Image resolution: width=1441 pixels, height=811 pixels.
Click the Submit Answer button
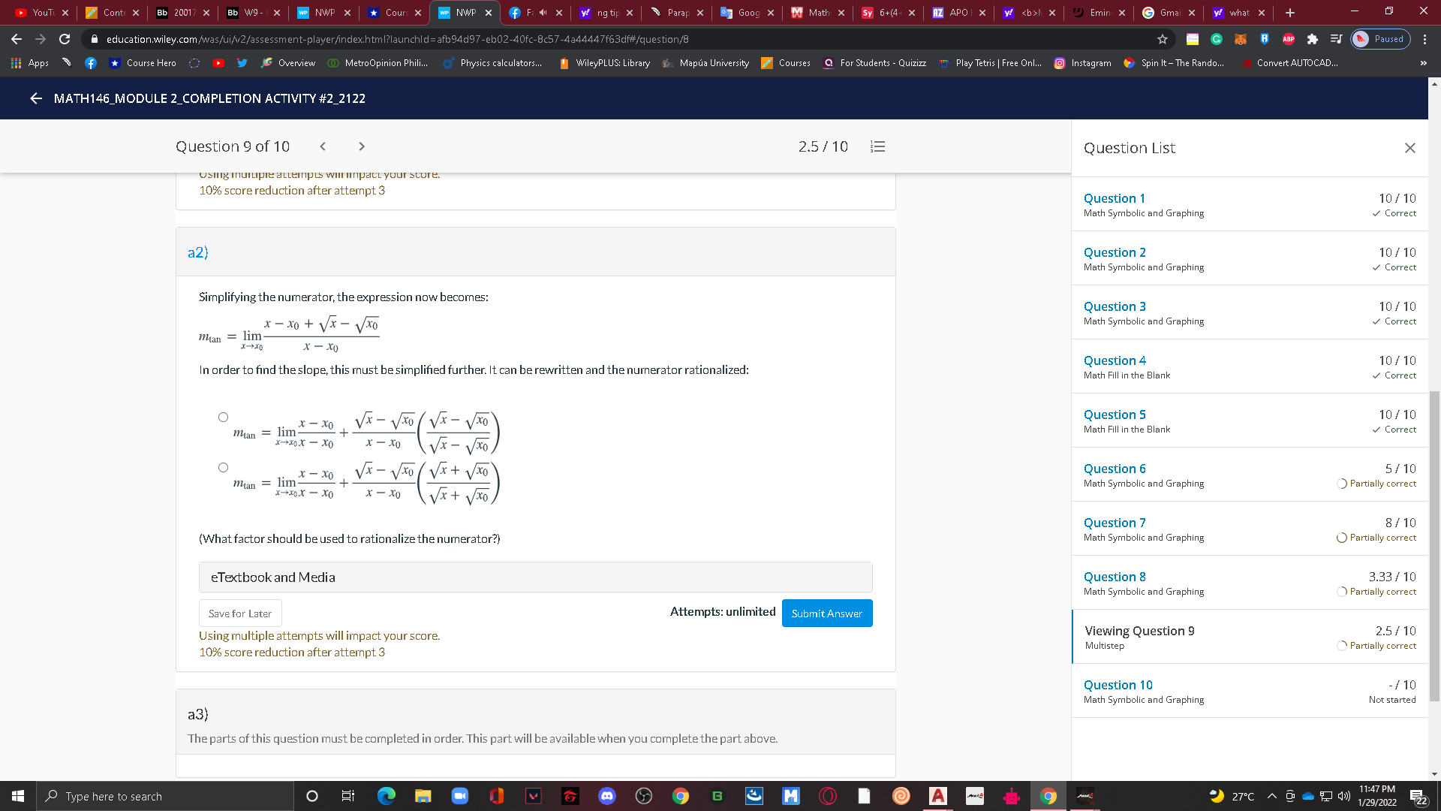point(826,613)
